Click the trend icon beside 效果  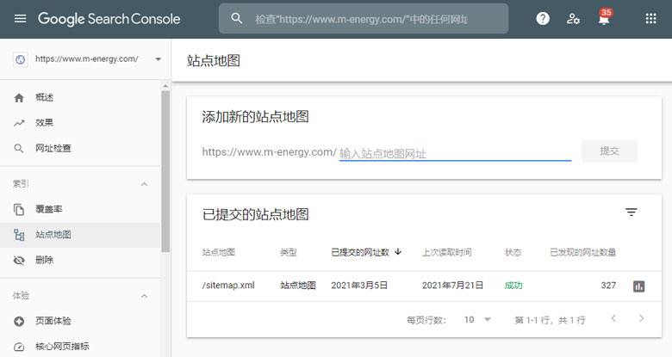tap(19, 123)
